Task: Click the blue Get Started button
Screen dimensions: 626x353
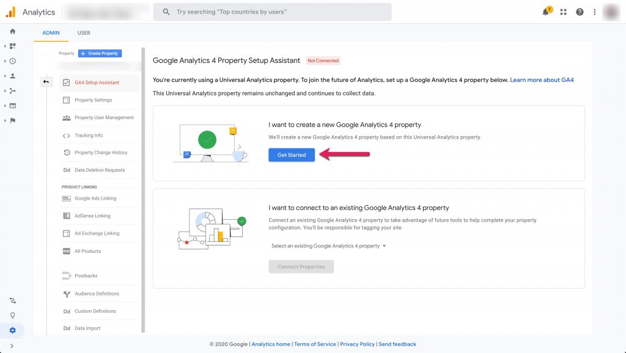Action: pyautogui.click(x=292, y=155)
